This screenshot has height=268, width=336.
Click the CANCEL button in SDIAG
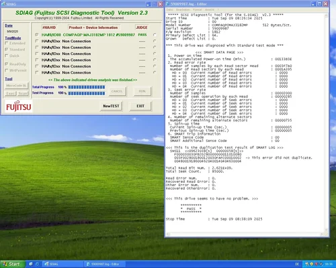117,91
